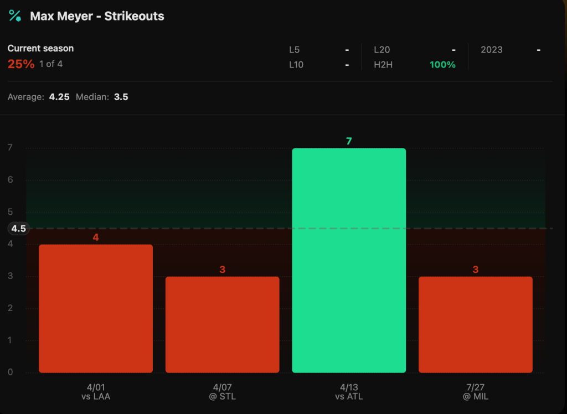The image size is (567, 414).
Task: Click the red 25% hit rate
Action: coord(21,64)
